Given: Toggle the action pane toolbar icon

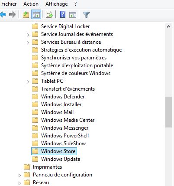Looking at the screenshot, I should tap(73, 15).
